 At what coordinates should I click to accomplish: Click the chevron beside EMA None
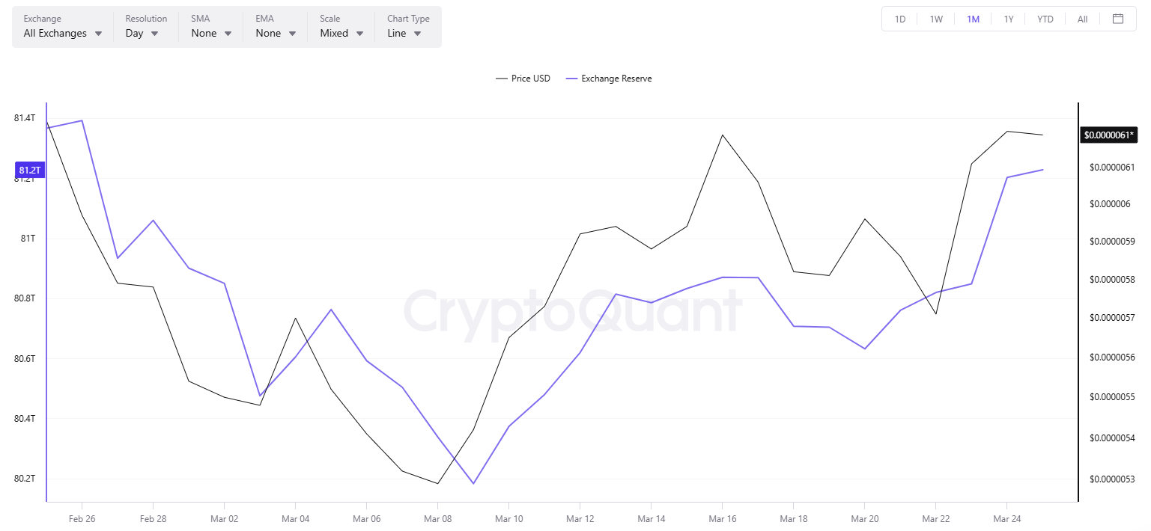292,33
